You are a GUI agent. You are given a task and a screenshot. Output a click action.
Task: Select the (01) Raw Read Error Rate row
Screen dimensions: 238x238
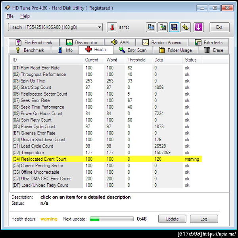[x=107, y=68]
